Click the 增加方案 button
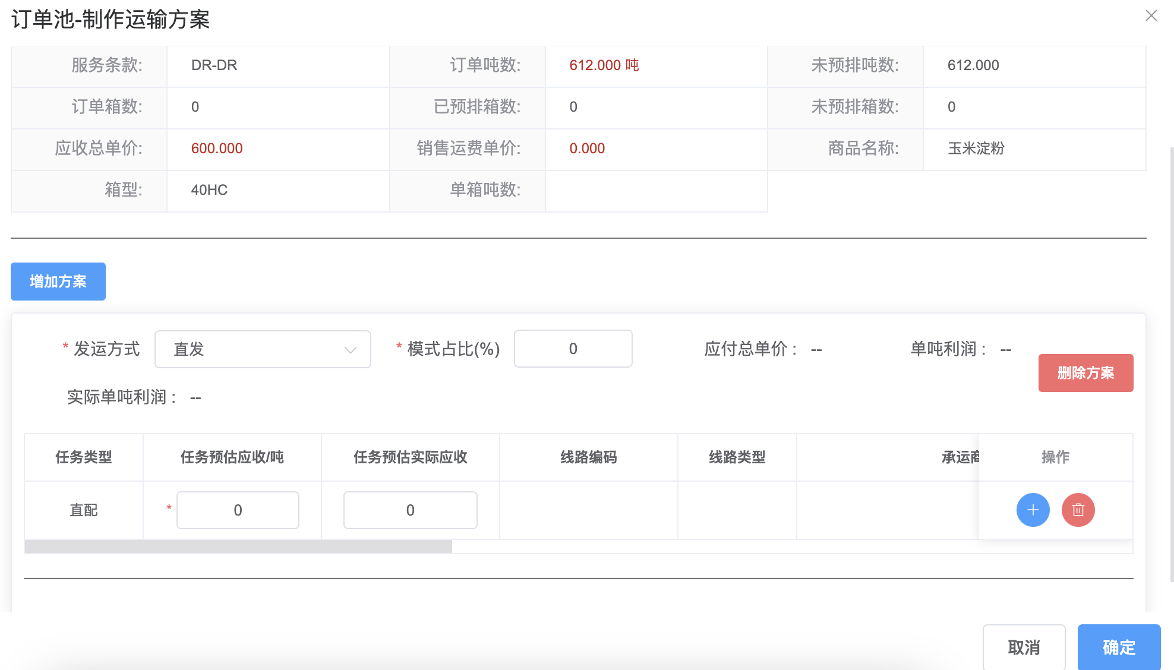The width and height of the screenshot is (1174, 670). (58, 282)
